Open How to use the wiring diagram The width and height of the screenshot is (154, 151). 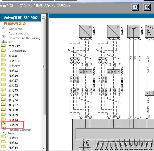point(21,40)
